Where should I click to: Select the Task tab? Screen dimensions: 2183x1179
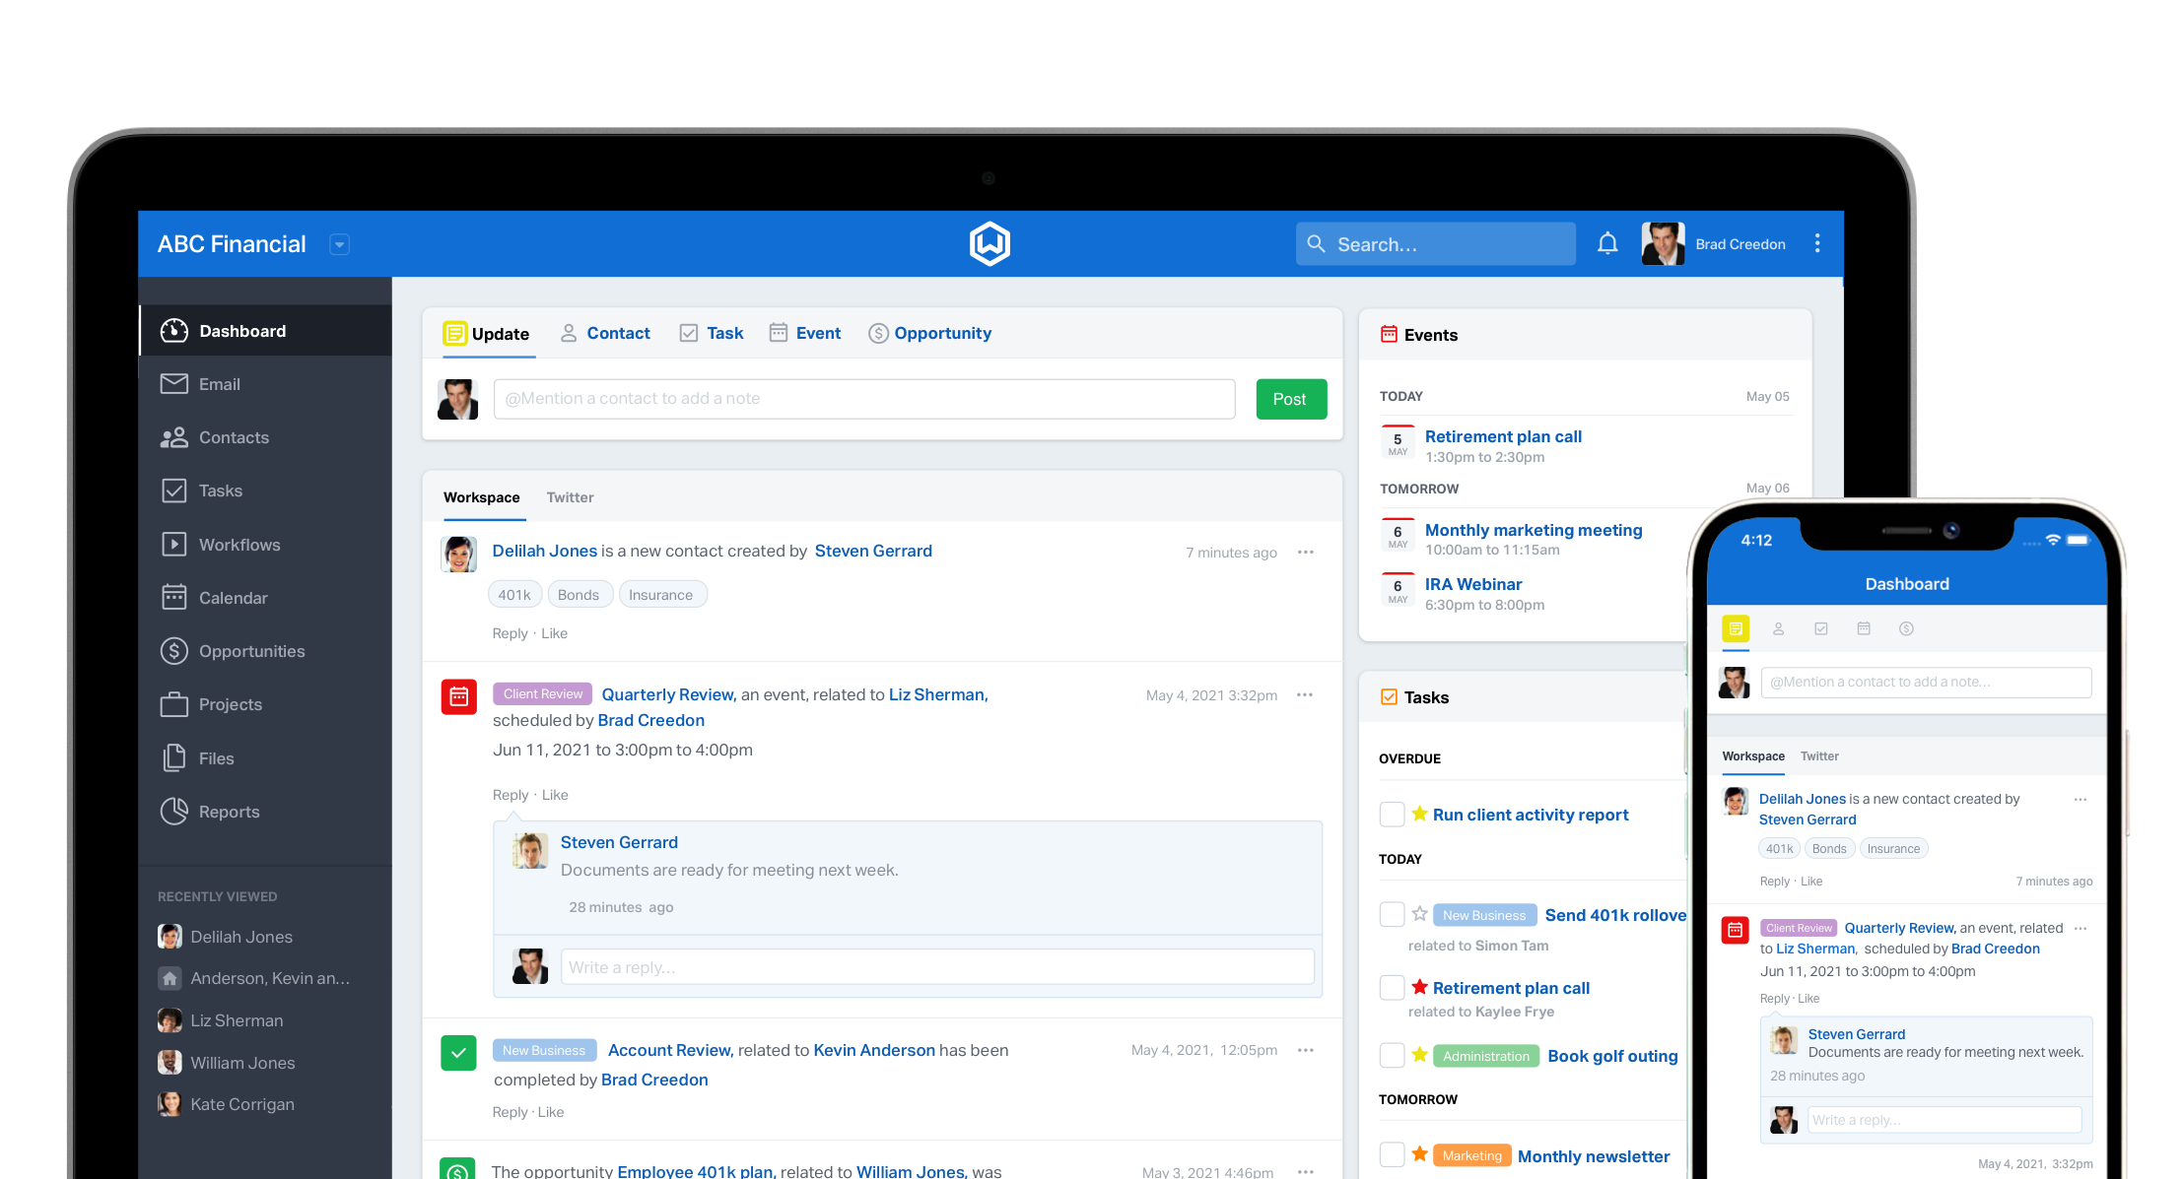pyautogui.click(x=712, y=333)
